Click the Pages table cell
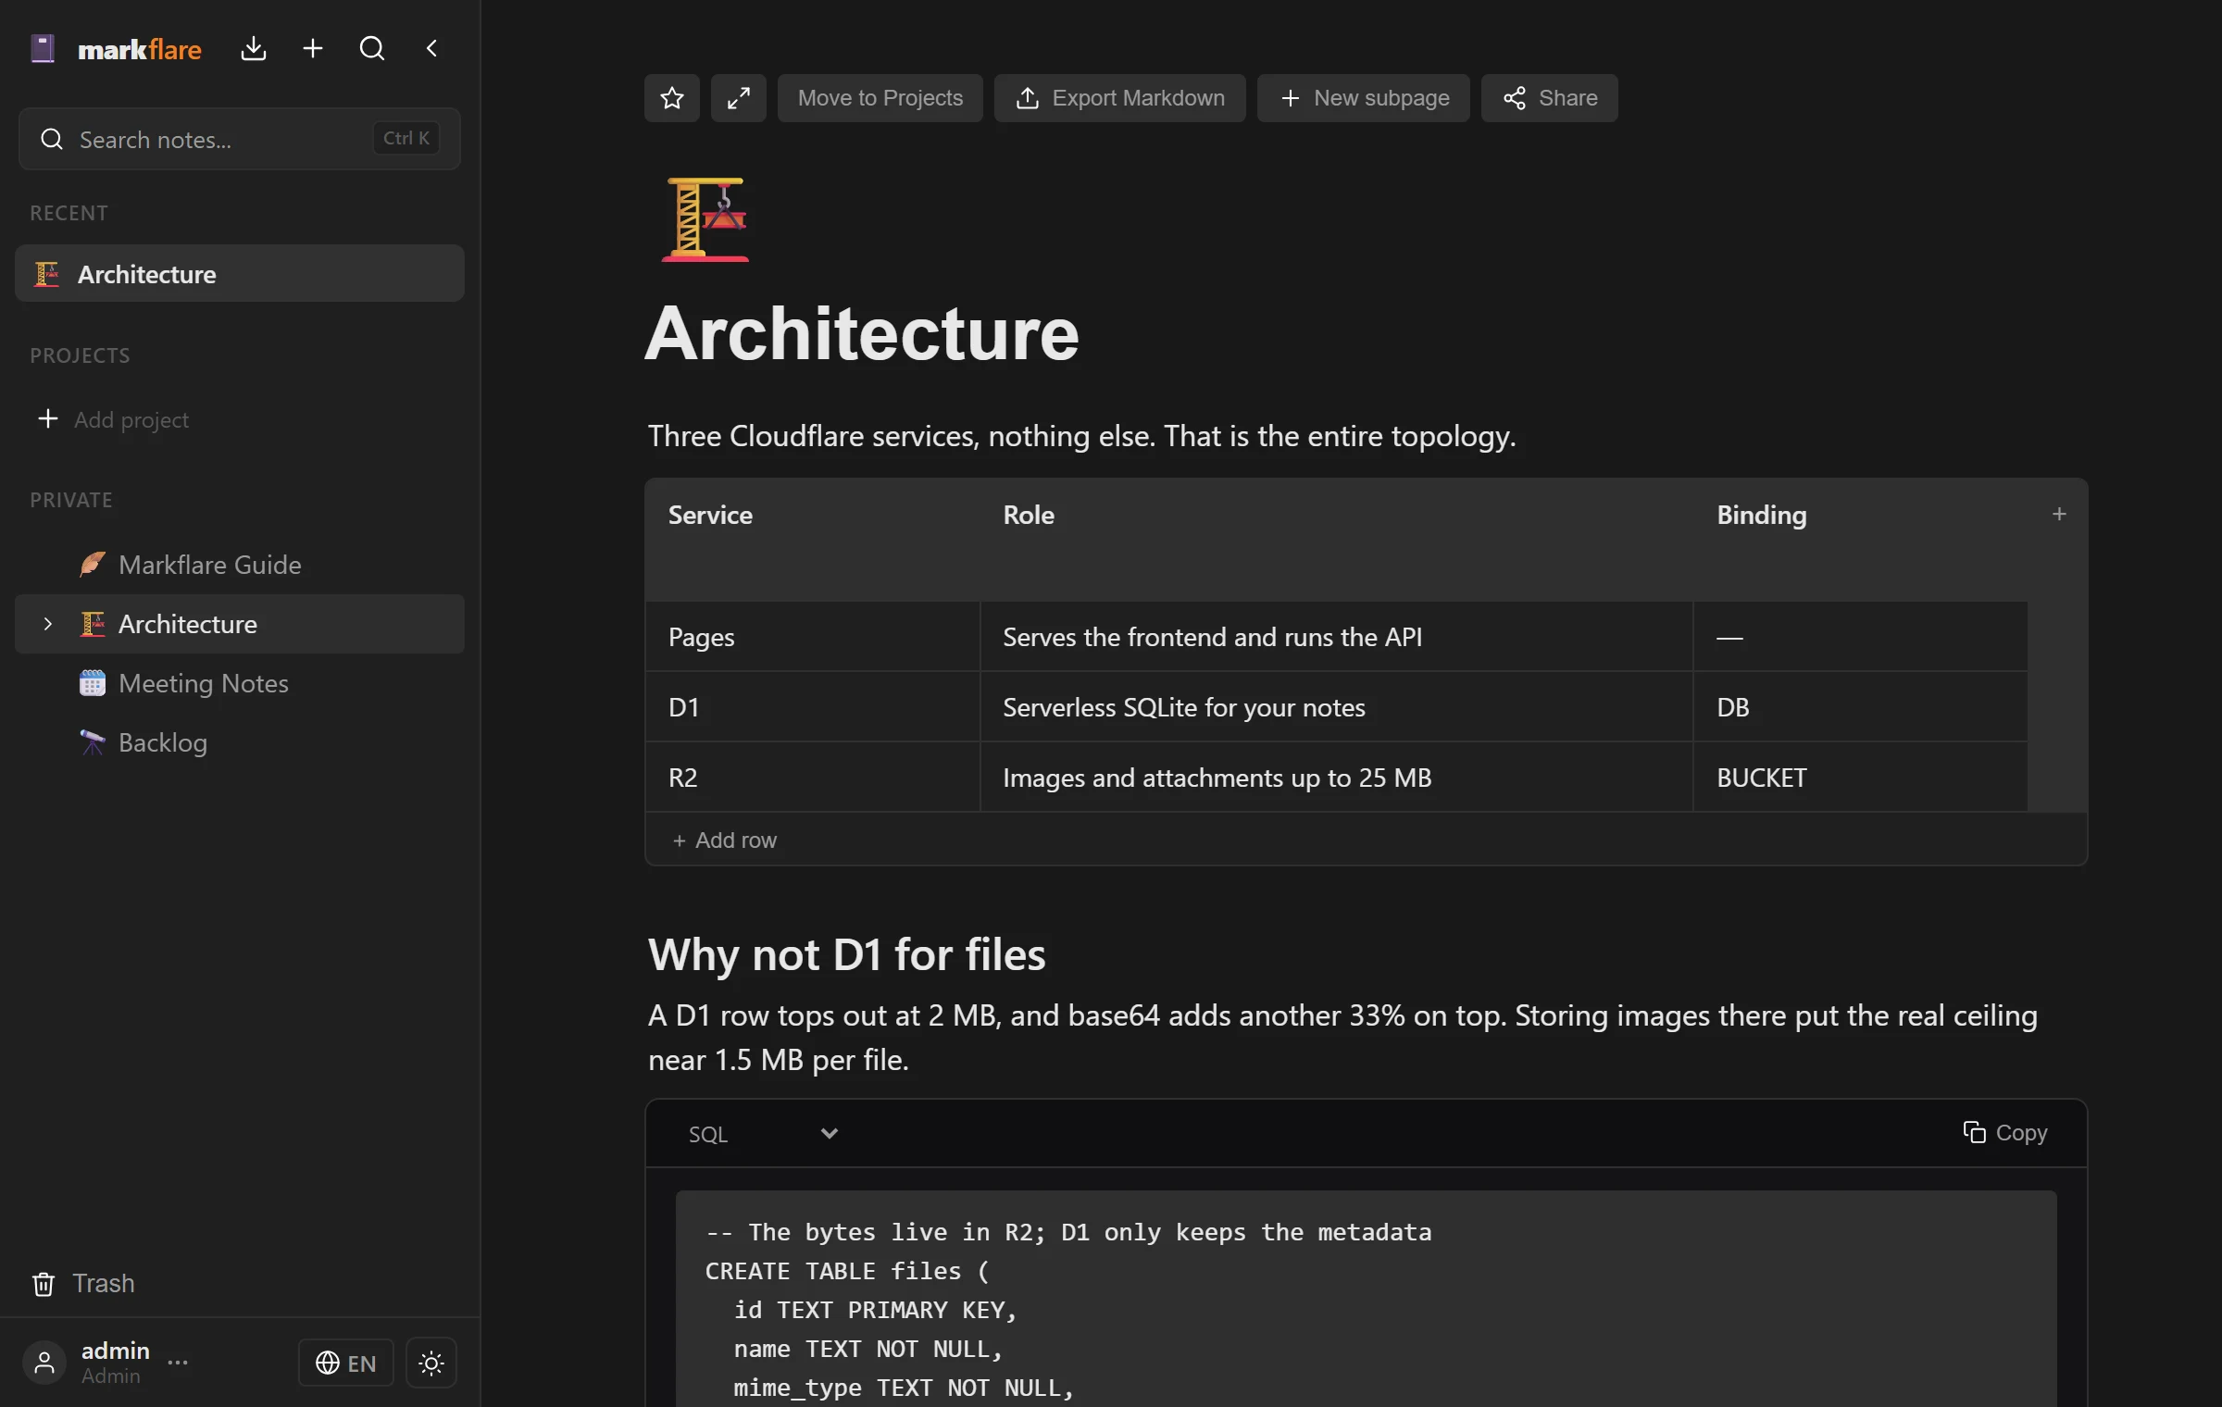 point(813,637)
